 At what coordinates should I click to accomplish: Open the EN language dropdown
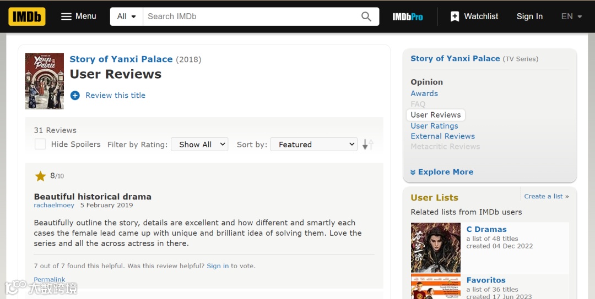click(x=571, y=16)
